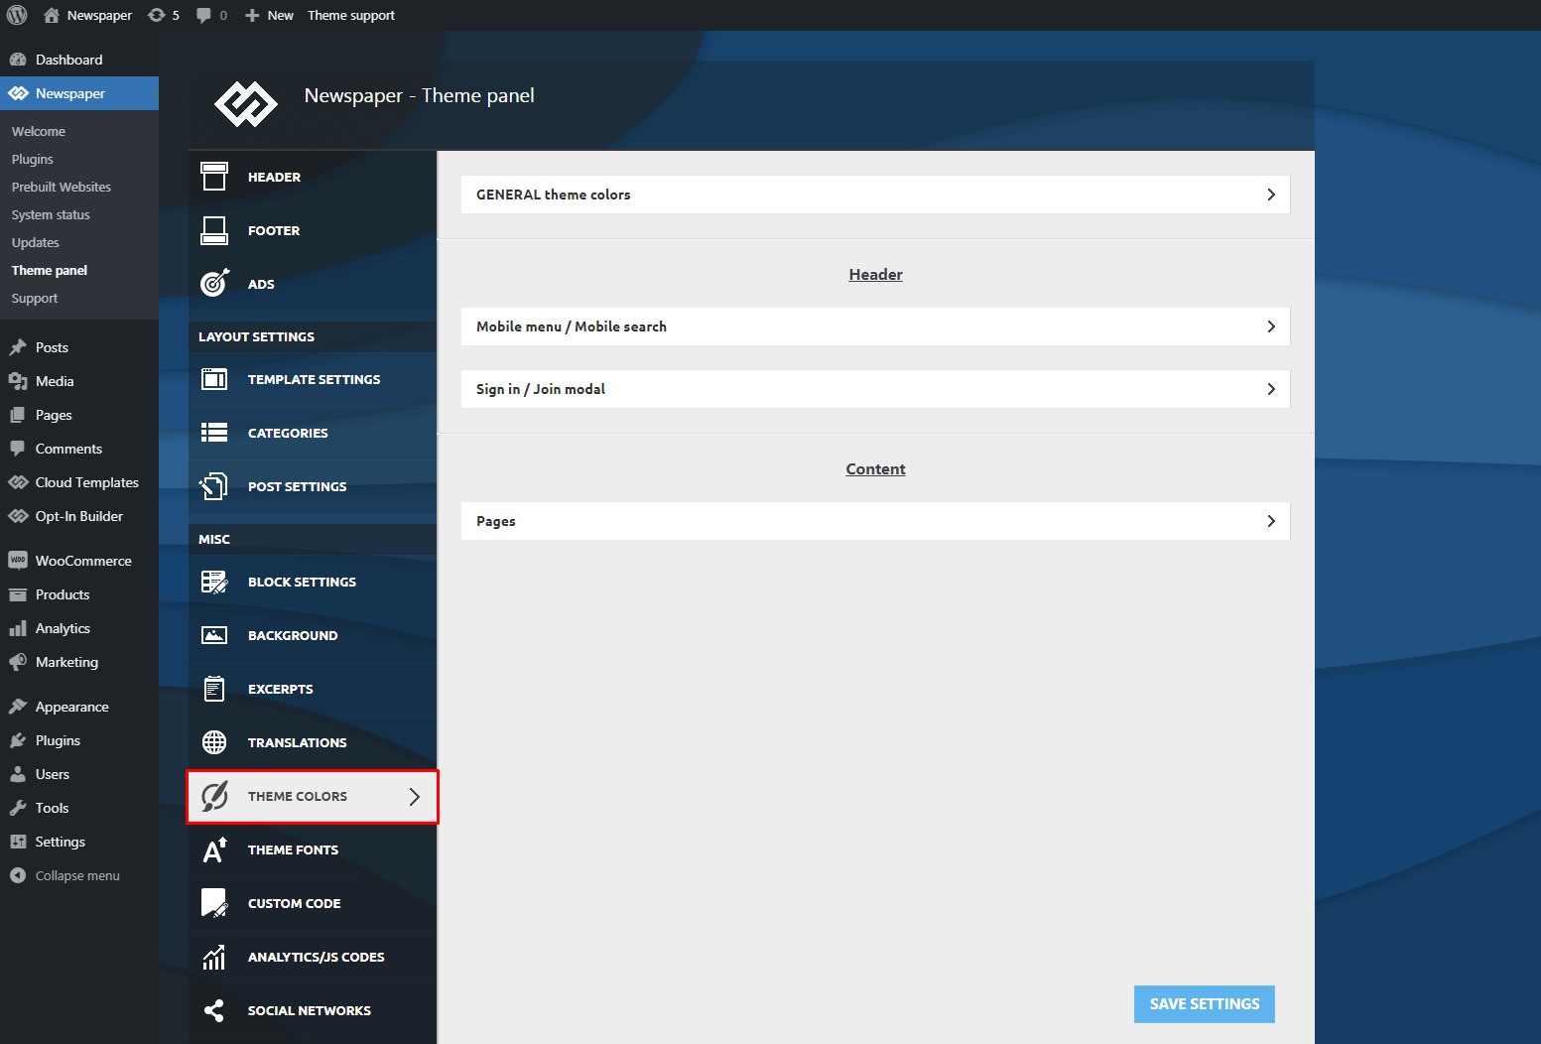The height and width of the screenshot is (1044, 1541).
Task: Click the Block Settings icon
Action: tap(214, 582)
